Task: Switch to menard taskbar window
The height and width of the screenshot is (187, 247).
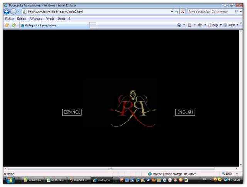Action: click(79, 180)
